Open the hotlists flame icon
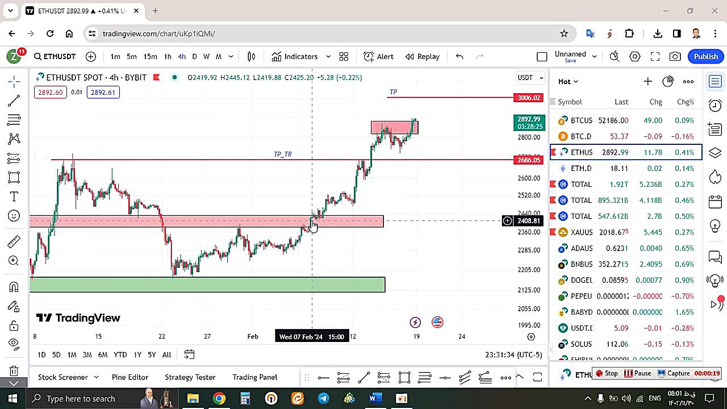 (x=715, y=177)
